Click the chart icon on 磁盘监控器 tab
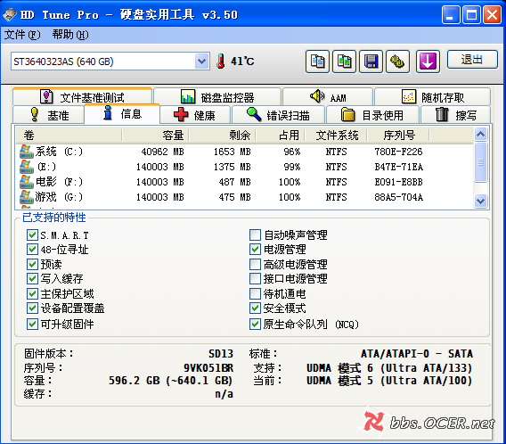This screenshot has height=444, width=506. [188, 96]
